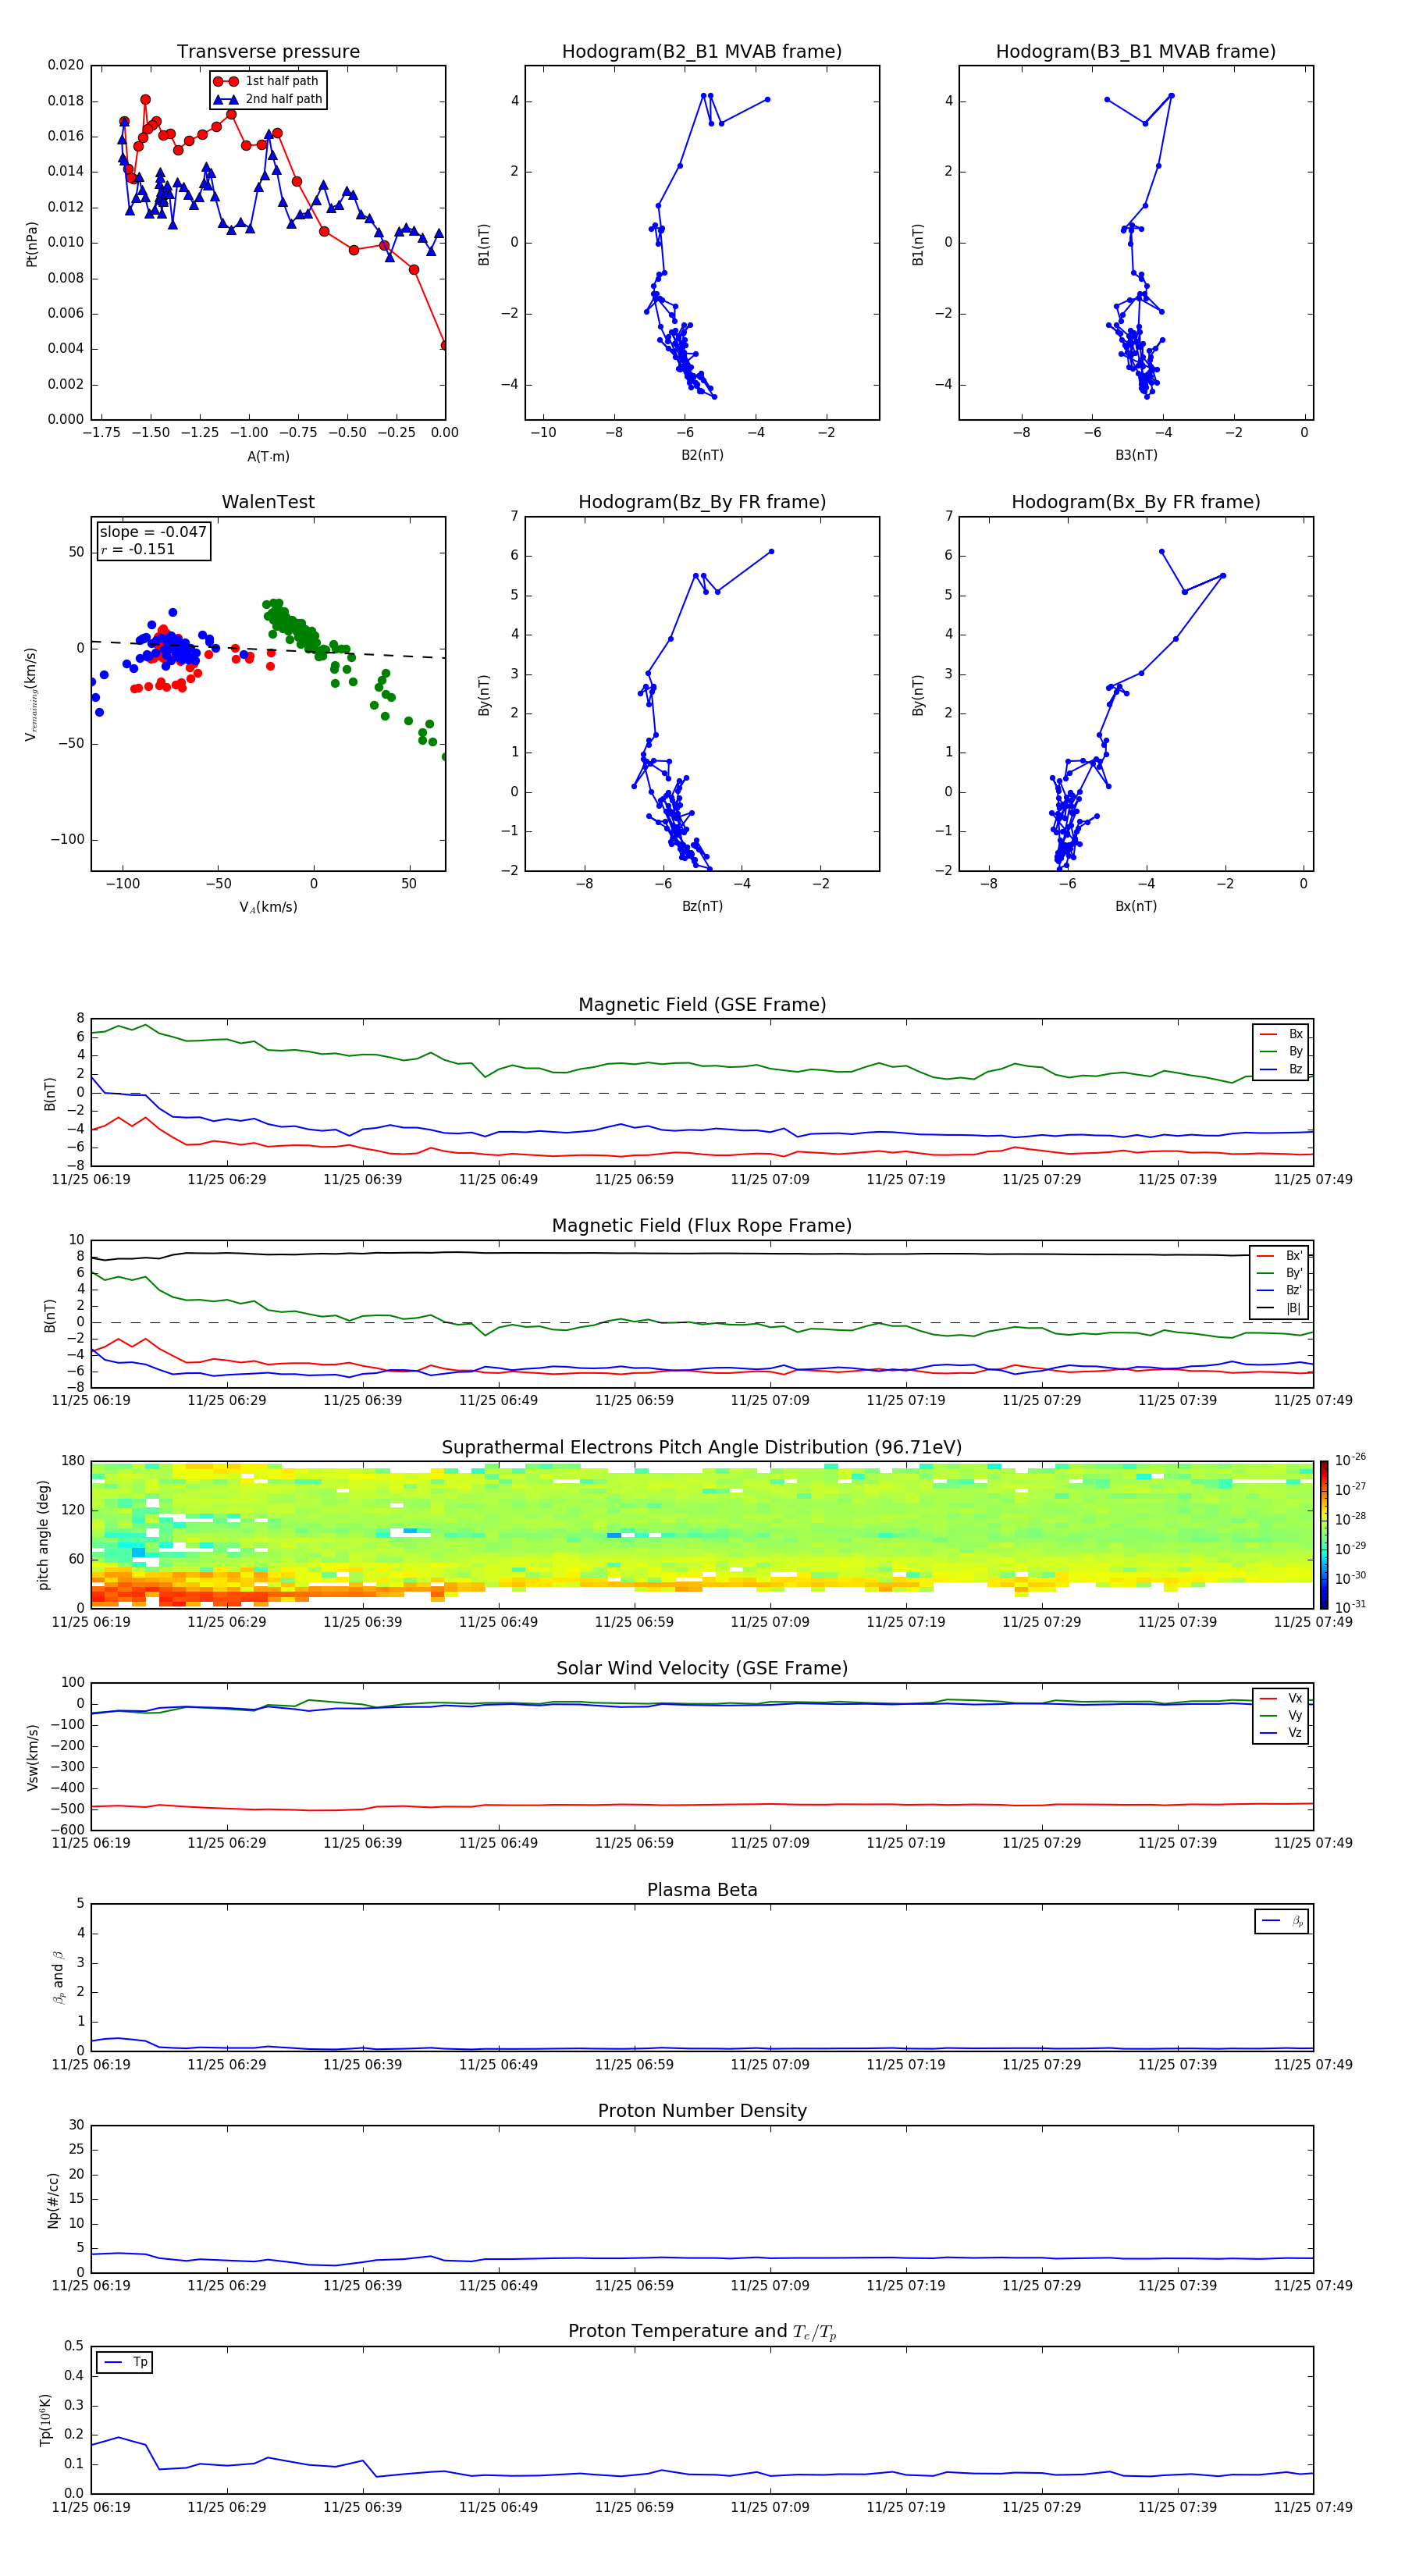Click the 'Hodogram(Bx_By FR frame)' title
Image resolution: width=1405 pixels, height=2576 pixels.
[1136, 502]
